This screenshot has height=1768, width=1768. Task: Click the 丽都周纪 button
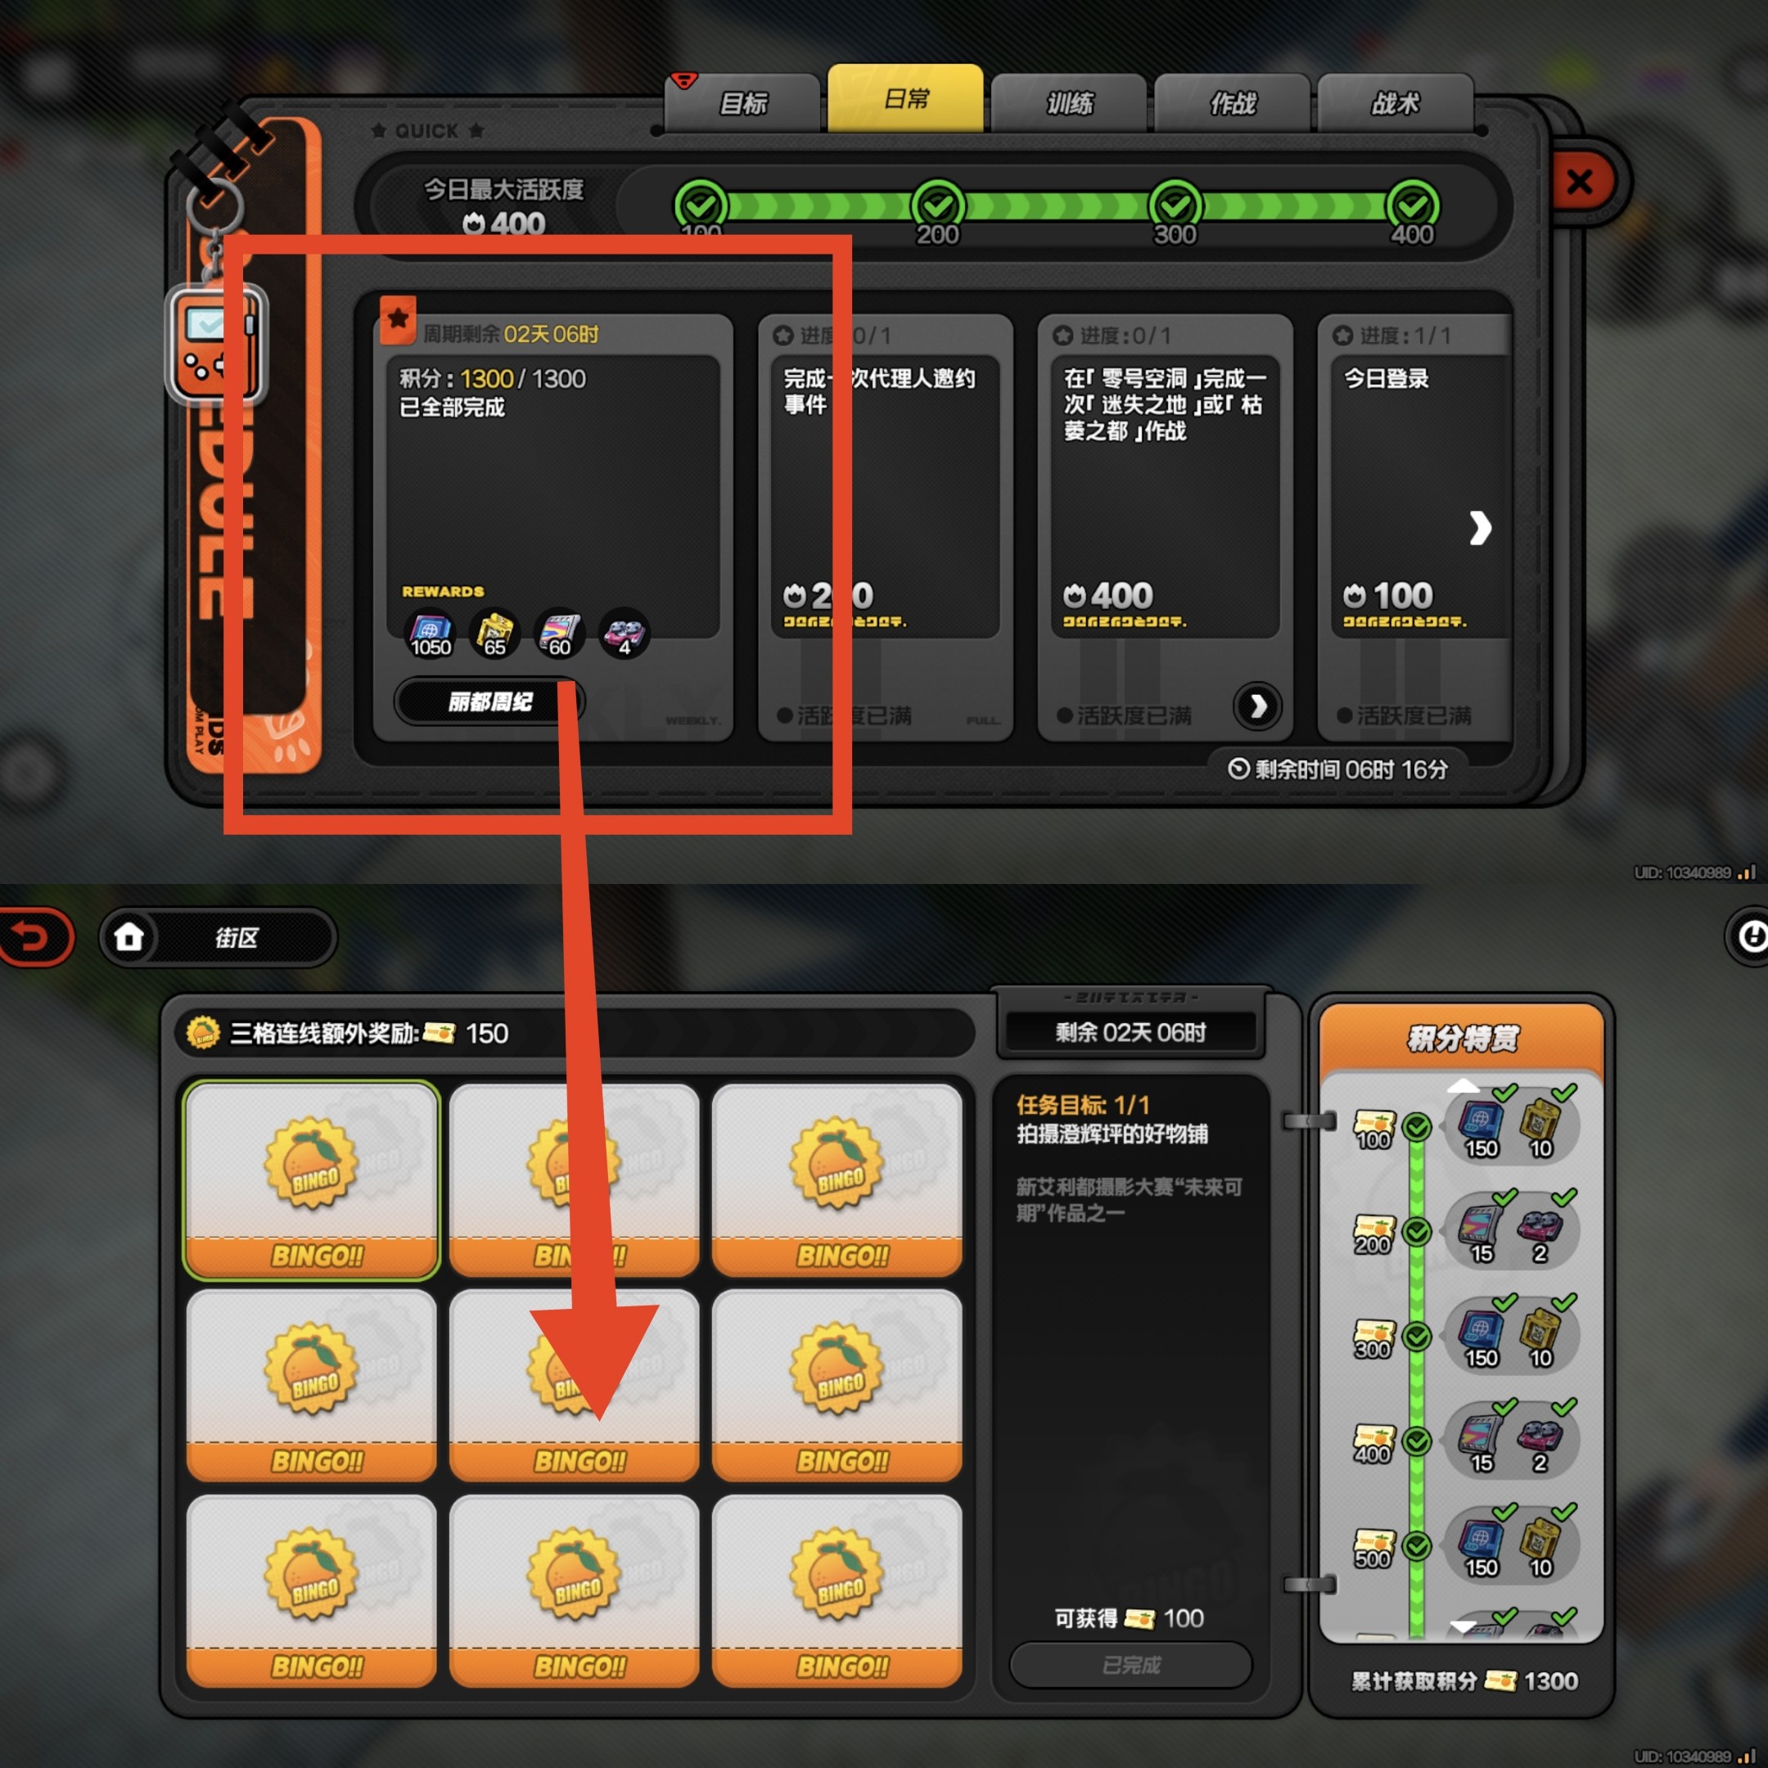tap(489, 702)
